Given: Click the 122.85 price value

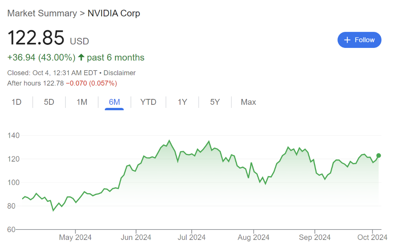Looking at the screenshot, I should point(36,38).
